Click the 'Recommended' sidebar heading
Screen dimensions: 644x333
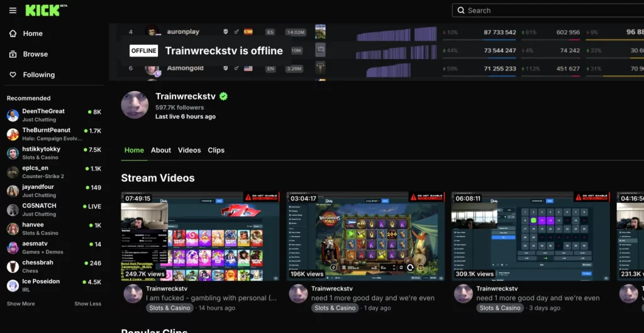29,98
